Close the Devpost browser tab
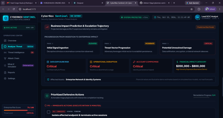 (x=102, y=3)
